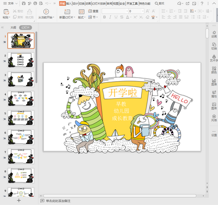Click notes area 单击此处添加备注
218x205 pixels.
click(58, 201)
